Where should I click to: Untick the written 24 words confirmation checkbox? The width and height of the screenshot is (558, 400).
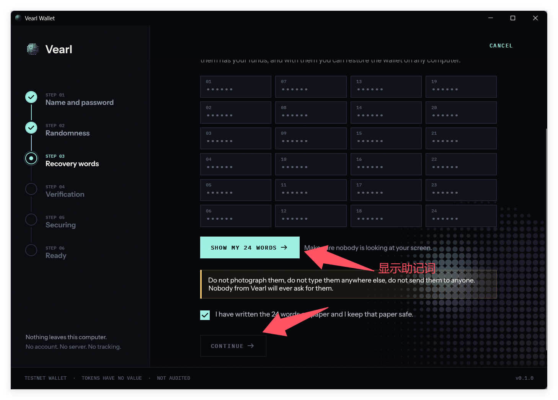pyautogui.click(x=205, y=315)
